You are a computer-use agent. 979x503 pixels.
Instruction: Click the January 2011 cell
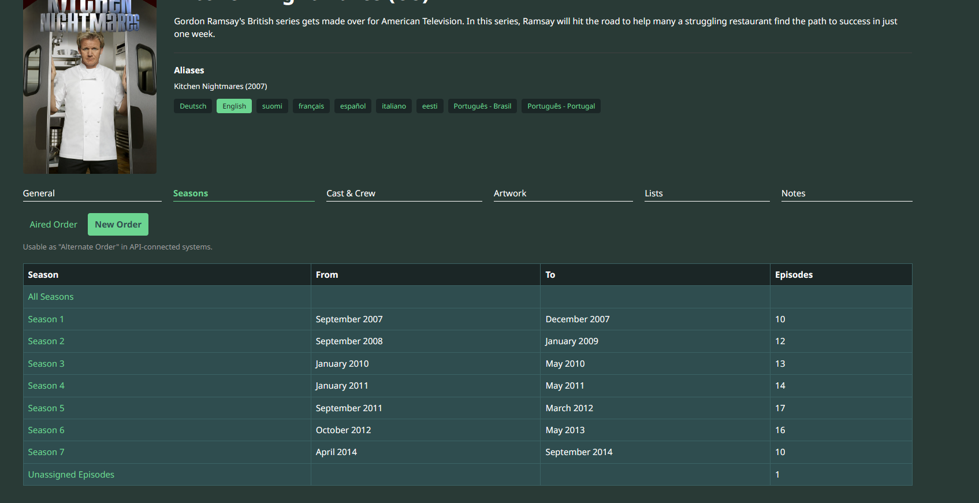pyautogui.click(x=426, y=386)
